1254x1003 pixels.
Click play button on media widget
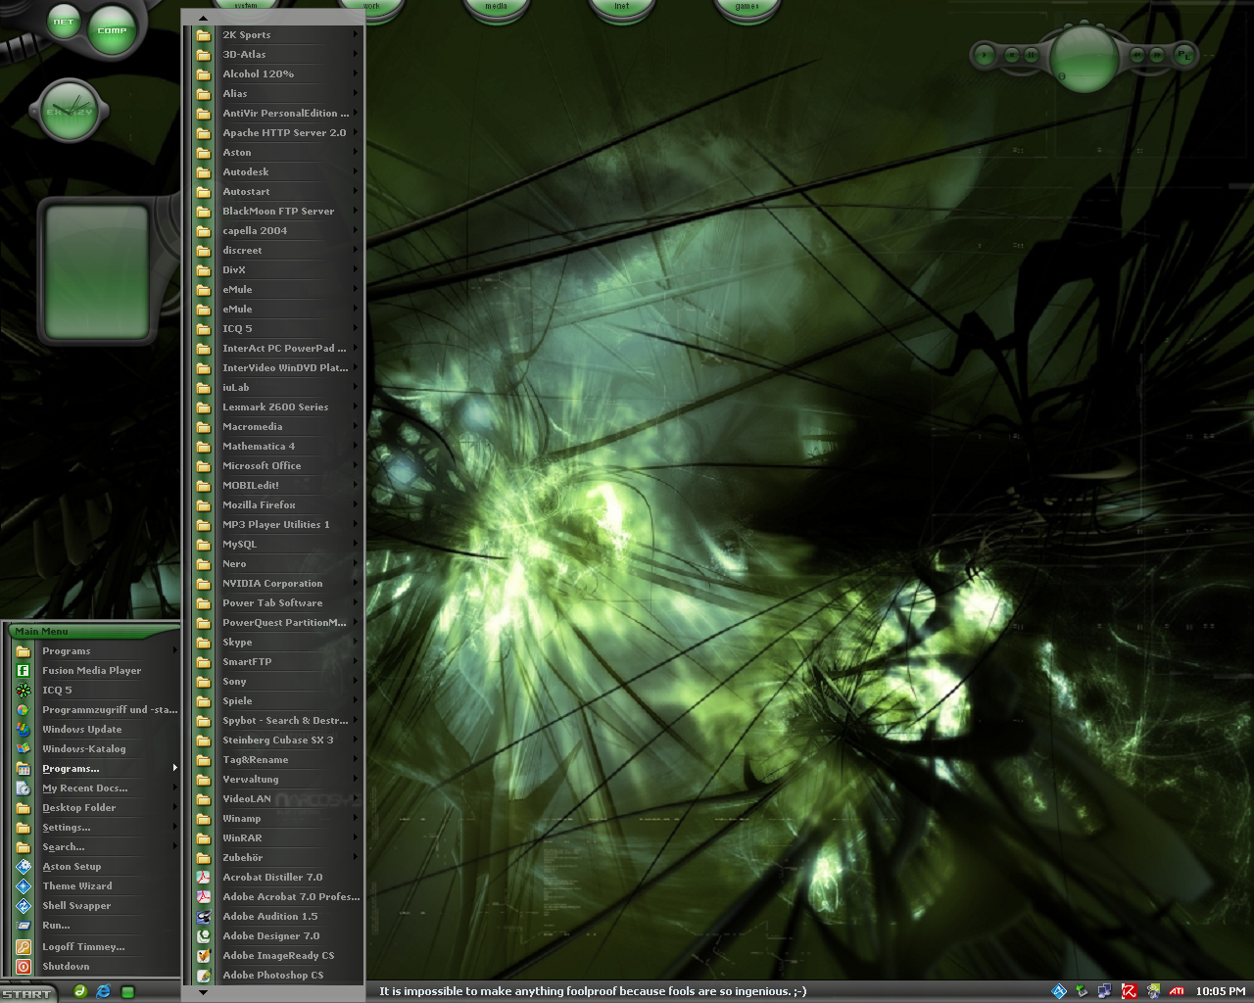point(986,56)
